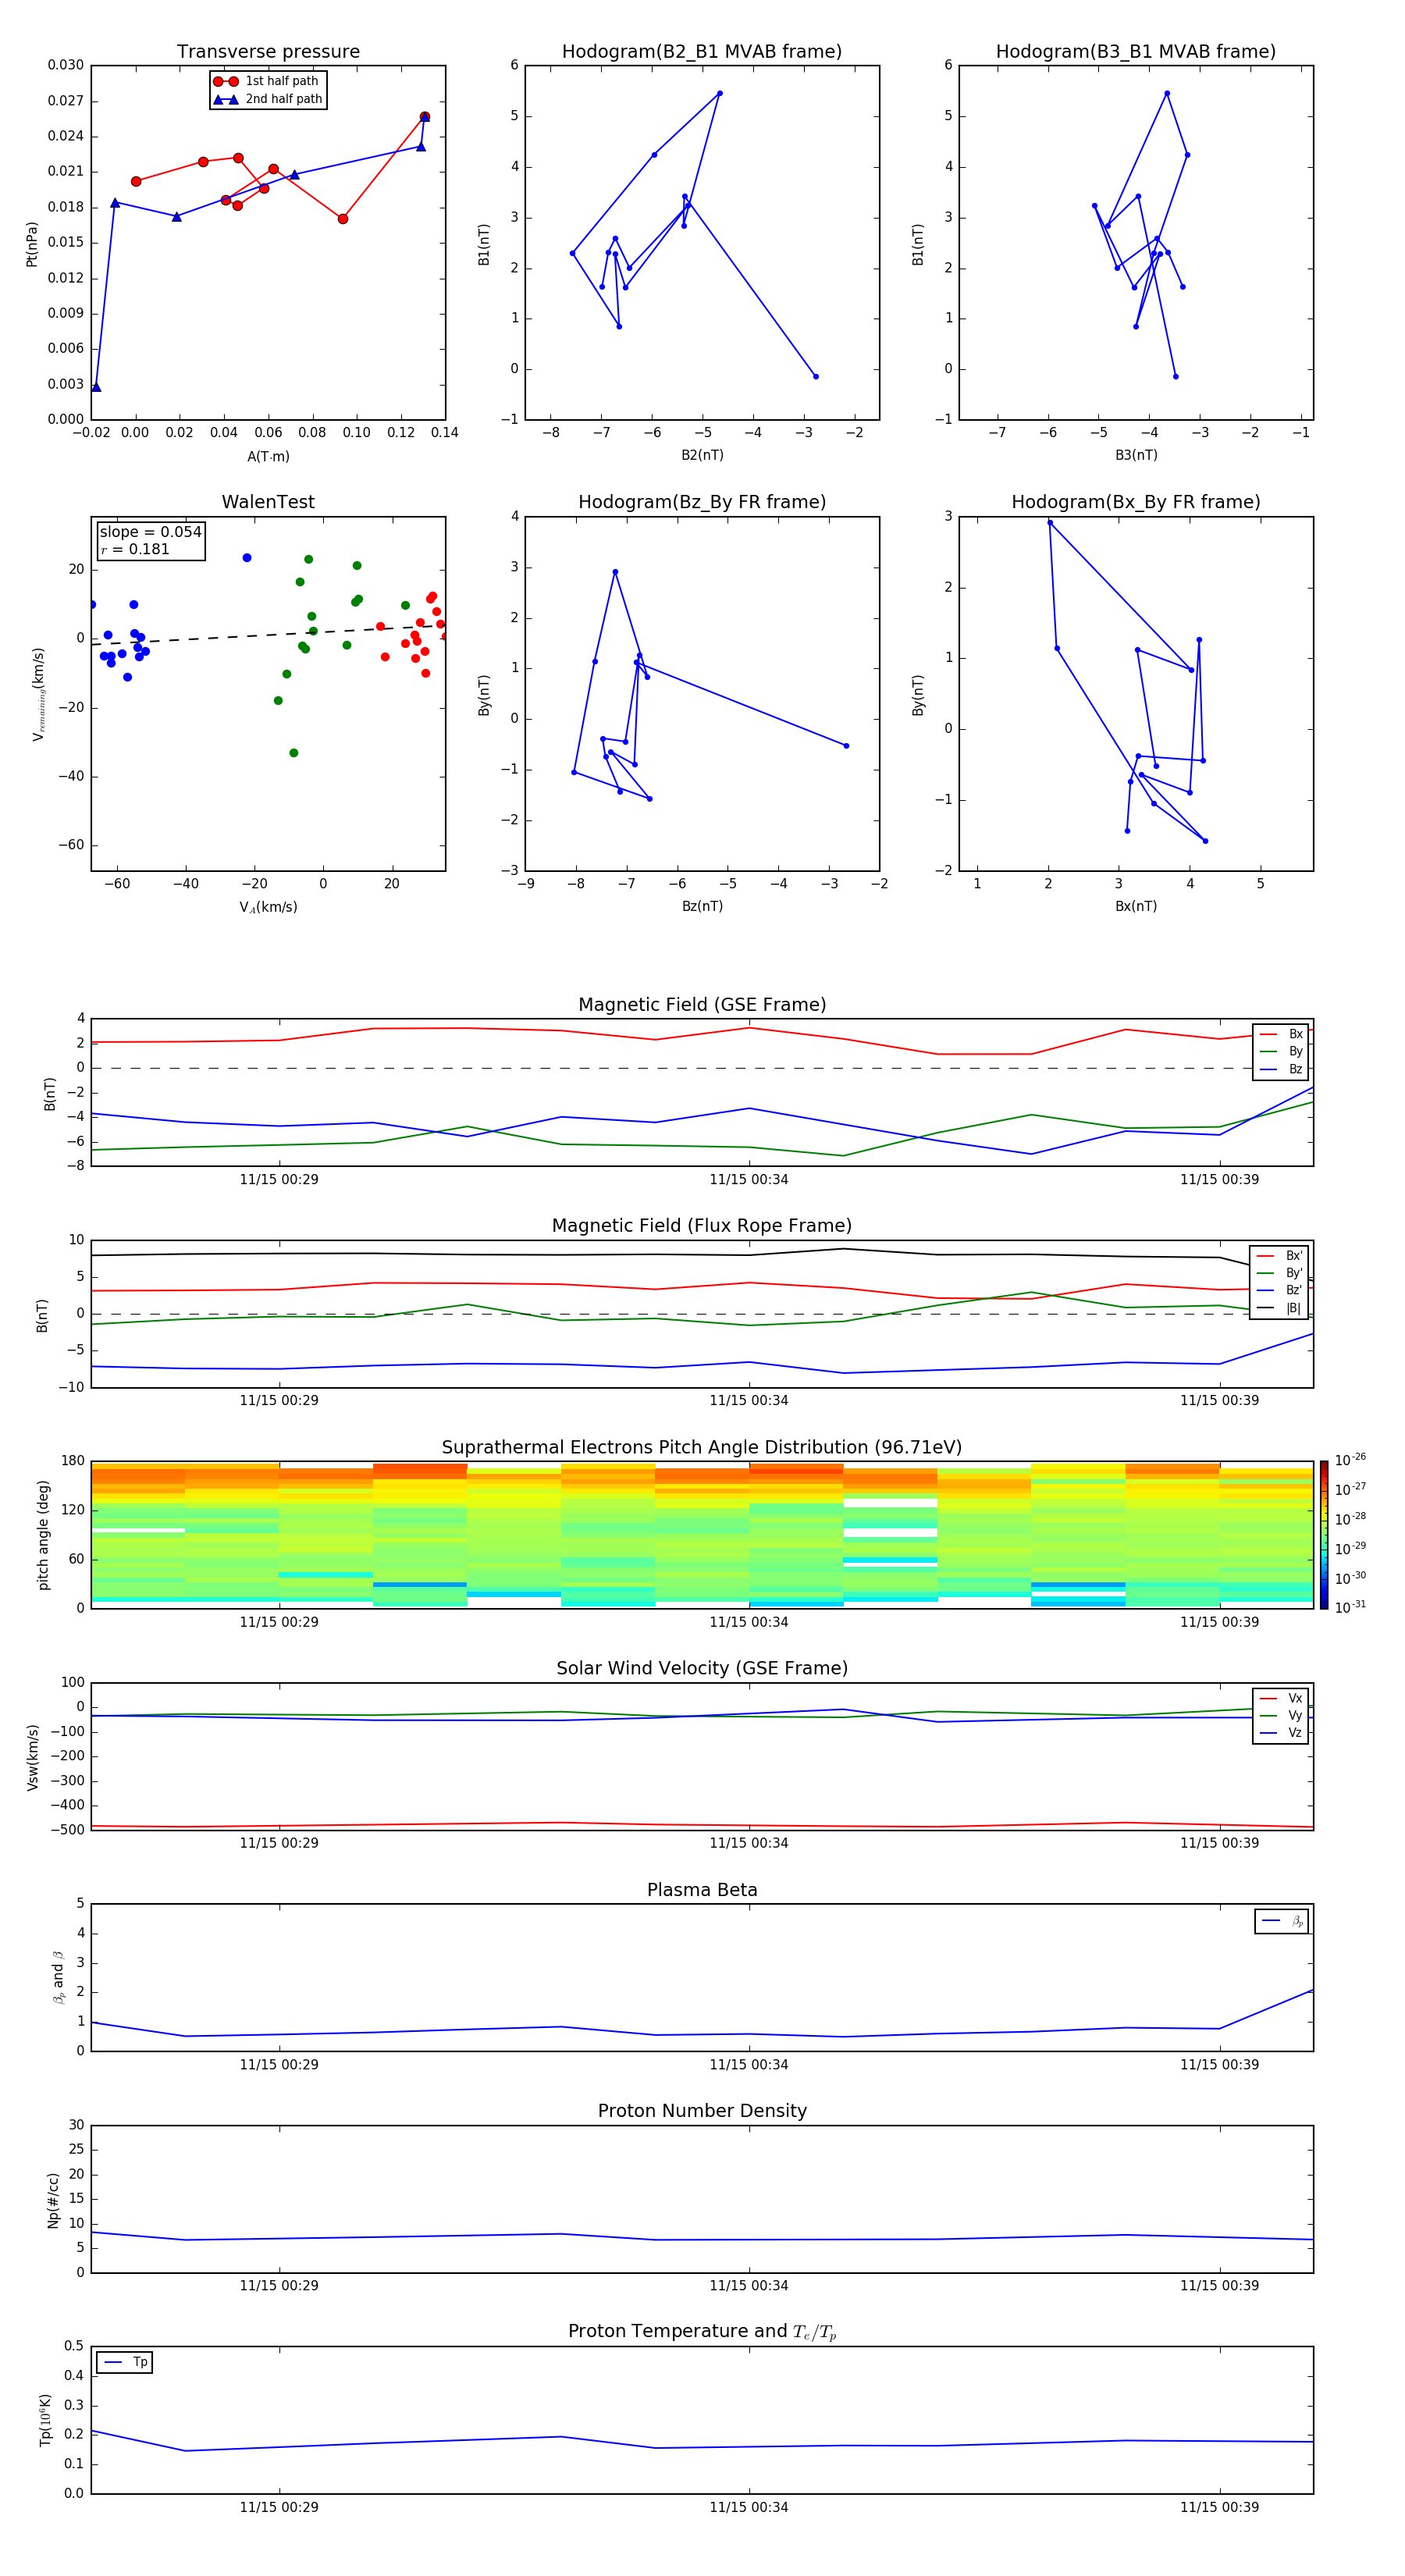This screenshot has width=1405, height=2576.
Task: Click the "Hodogram(Bx_By FR frame)" title
Action: (1136, 502)
